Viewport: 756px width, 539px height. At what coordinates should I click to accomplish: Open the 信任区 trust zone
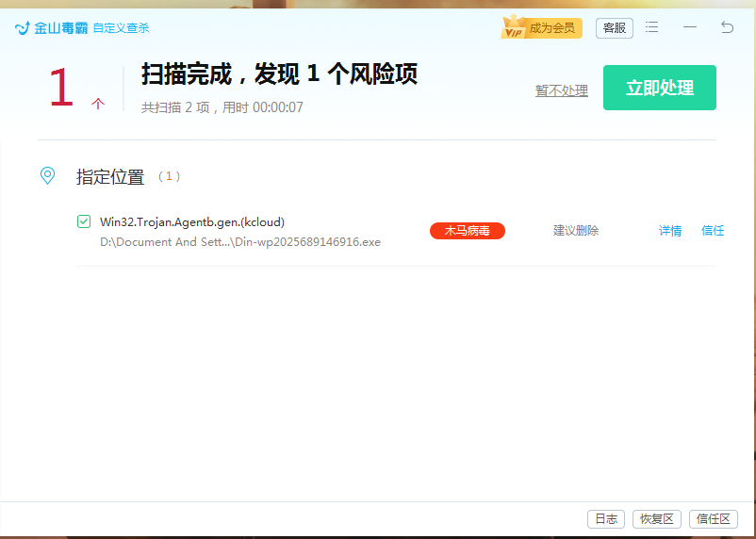[x=714, y=519]
